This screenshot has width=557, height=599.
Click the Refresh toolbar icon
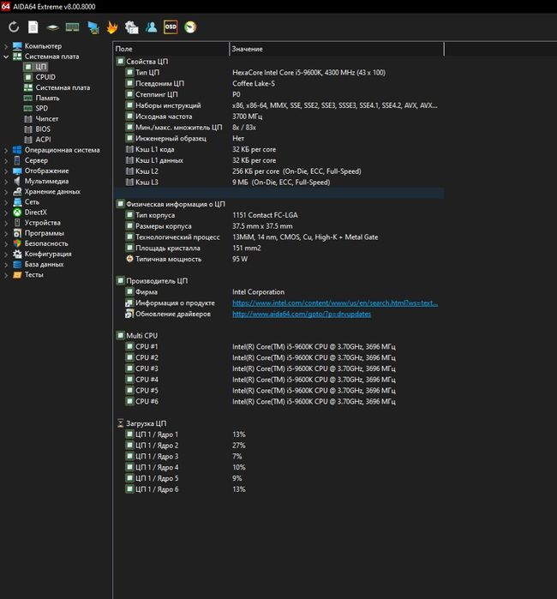[13, 27]
